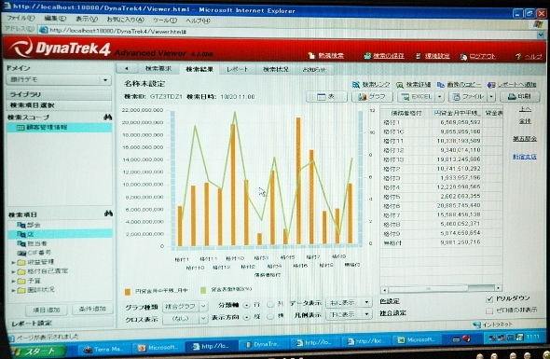Click the 画像のコピー copy icon
550x359 pixels.
(441, 85)
